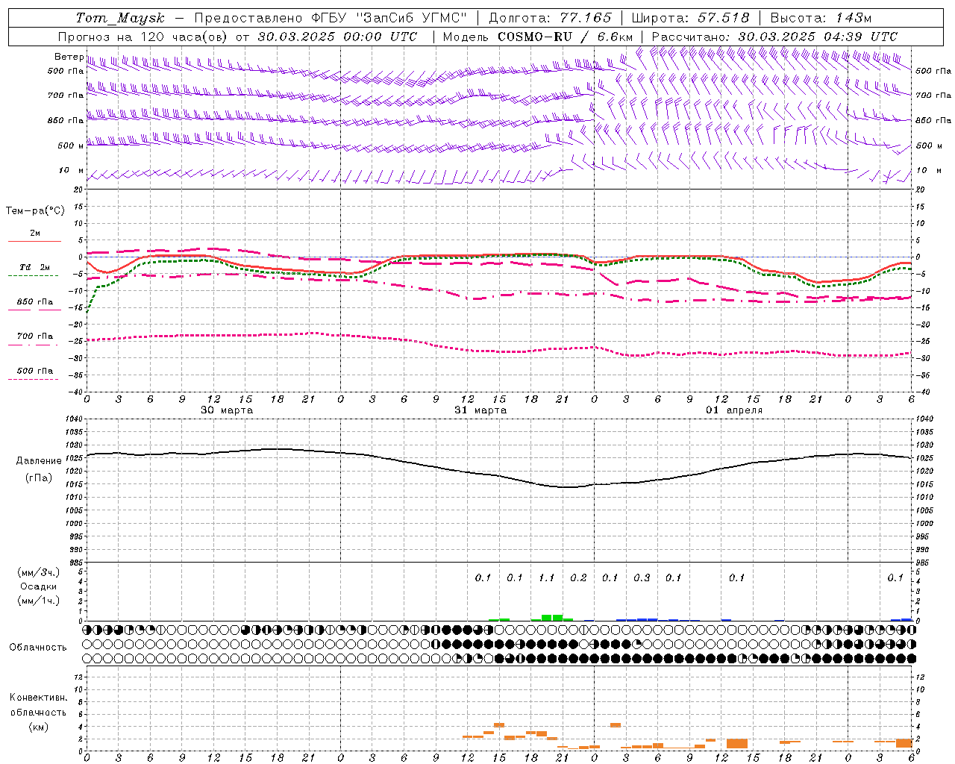Click the Ветер wind panel label

(69, 57)
